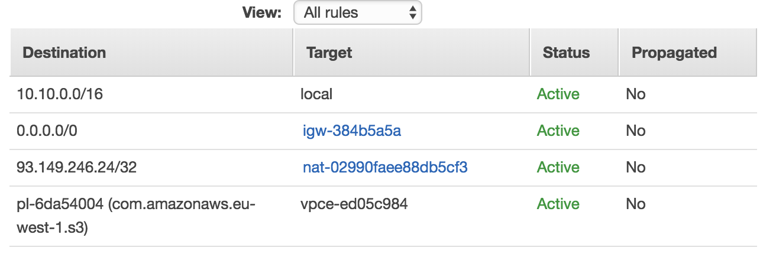Click the Propagated No value for local route

coord(635,94)
